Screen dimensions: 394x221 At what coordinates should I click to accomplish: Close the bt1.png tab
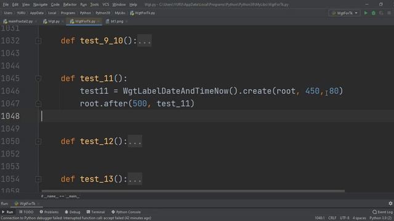126,21
